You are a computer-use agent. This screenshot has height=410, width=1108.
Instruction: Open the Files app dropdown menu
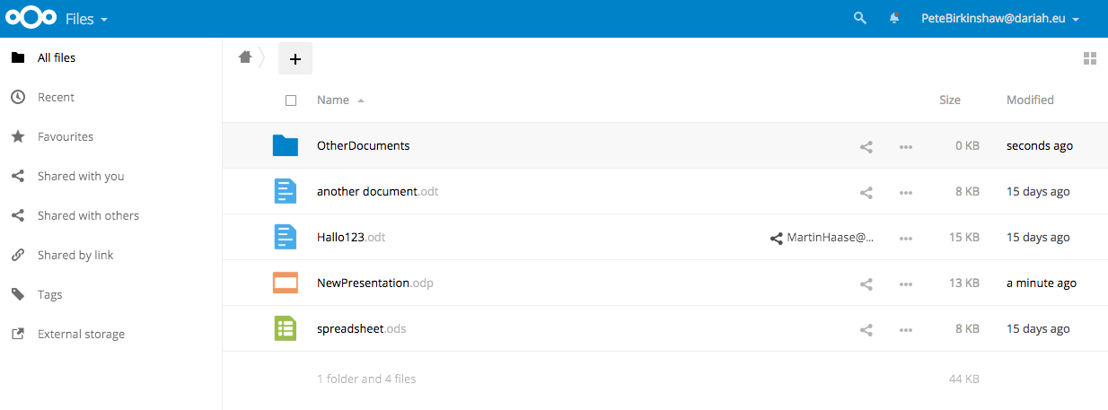tap(87, 18)
